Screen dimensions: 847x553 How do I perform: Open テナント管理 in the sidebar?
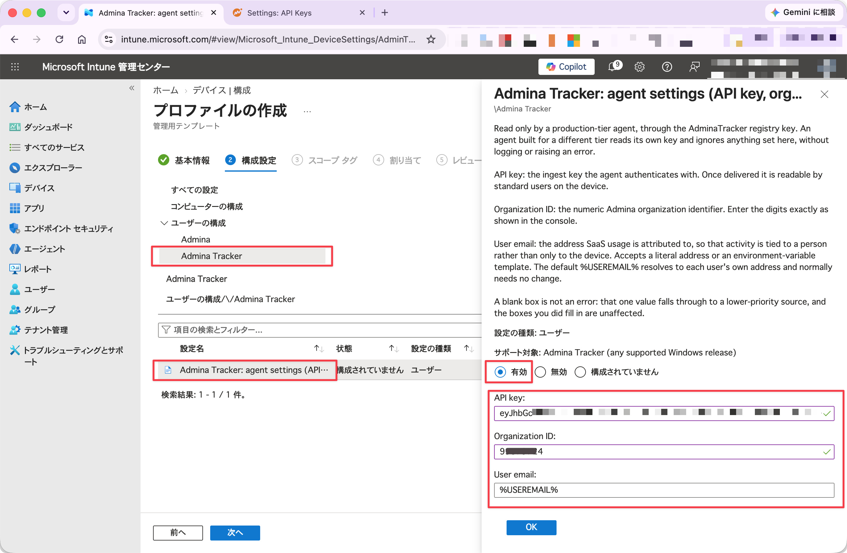[38, 330]
